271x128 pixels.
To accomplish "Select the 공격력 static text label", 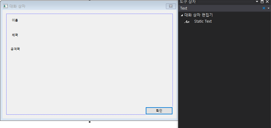I will coord(15,49).
